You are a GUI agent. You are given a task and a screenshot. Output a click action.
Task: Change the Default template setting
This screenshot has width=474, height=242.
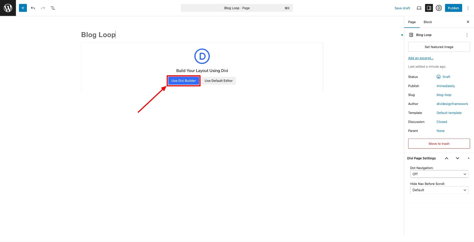tap(449, 113)
